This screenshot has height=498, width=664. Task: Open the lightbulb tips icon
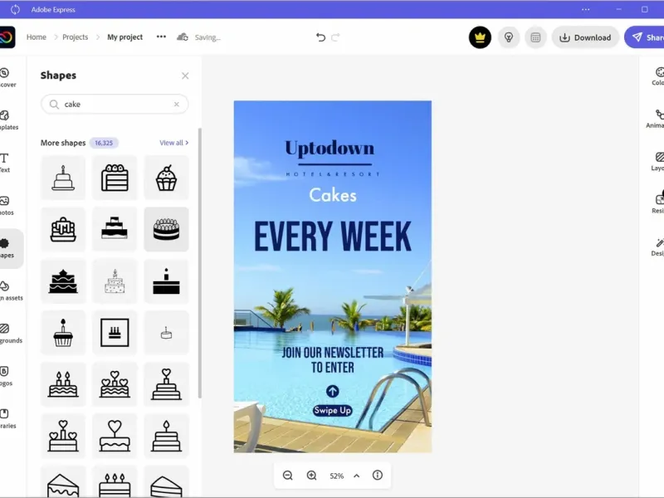tap(509, 37)
